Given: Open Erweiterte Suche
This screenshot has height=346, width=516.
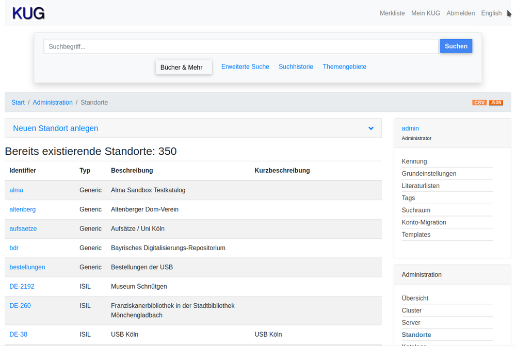Looking at the screenshot, I should point(245,67).
